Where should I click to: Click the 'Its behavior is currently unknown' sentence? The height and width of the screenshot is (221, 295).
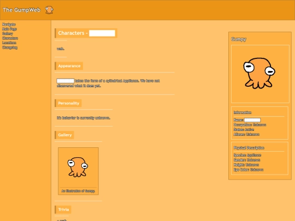click(84, 118)
